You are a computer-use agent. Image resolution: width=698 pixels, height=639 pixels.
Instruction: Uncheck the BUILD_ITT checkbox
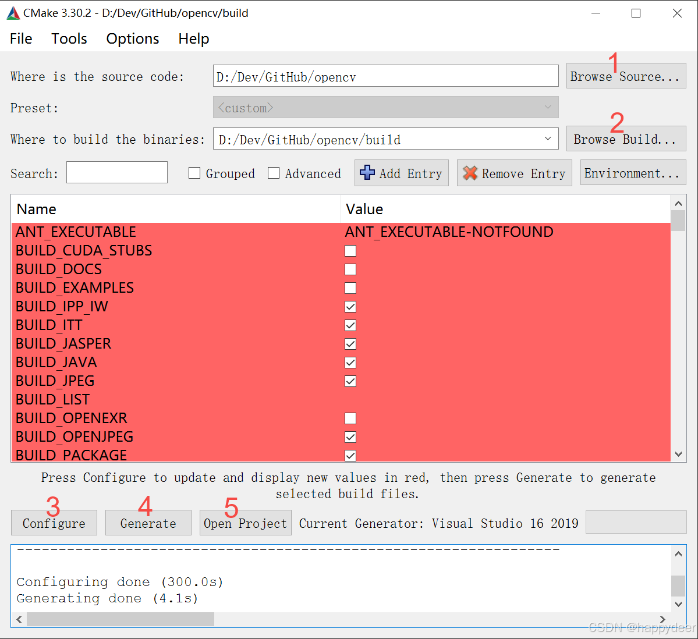tap(350, 325)
